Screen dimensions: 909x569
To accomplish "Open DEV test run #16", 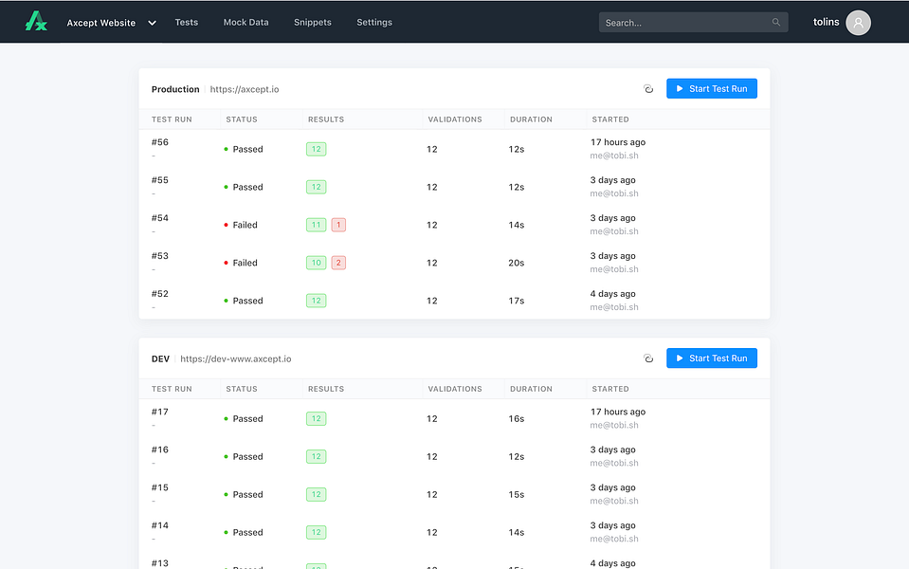I will (x=160, y=450).
